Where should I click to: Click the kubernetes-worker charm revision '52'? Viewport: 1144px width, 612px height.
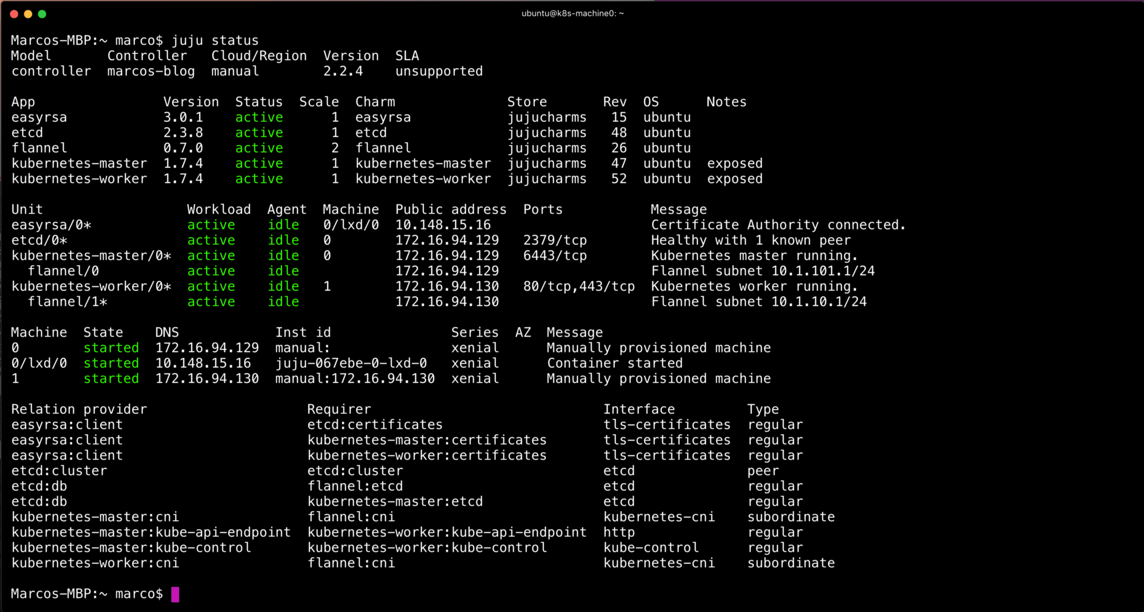tap(619, 179)
